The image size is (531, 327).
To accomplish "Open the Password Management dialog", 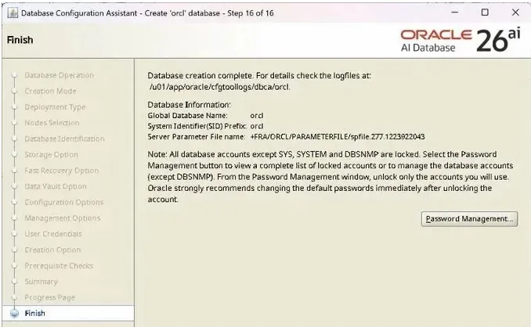I will [x=469, y=219].
